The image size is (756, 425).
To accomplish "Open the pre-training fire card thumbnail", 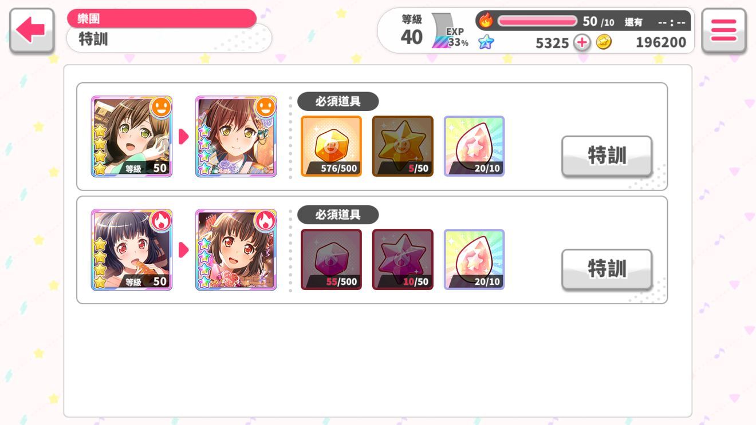I will pos(132,249).
